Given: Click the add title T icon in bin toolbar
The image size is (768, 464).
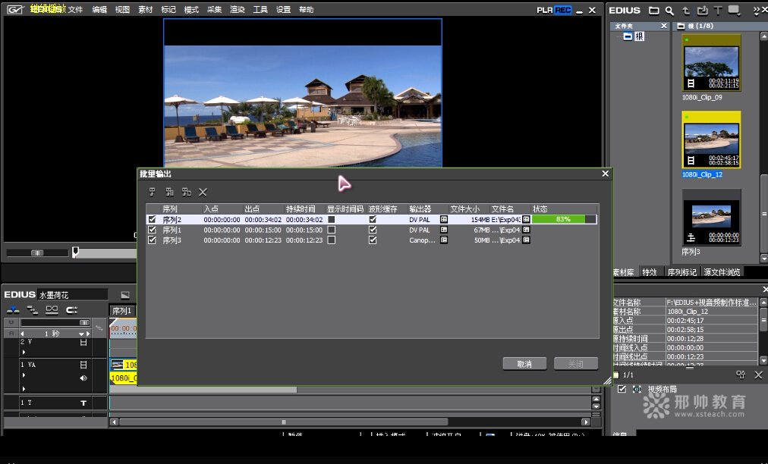Looking at the screenshot, I should click(717, 11).
